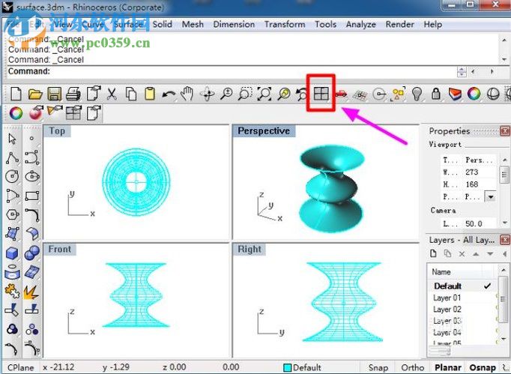Image resolution: width=511 pixels, height=374 pixels.
Task: Select the Ellipse tool
Action: 32,176
